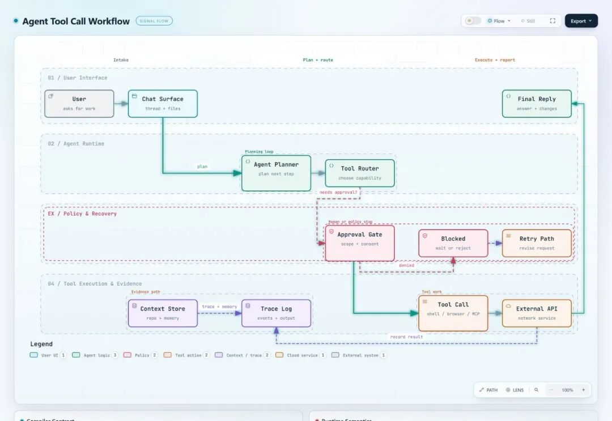Click the User node icon
This screenshot has height=421, width=612.
click(51, 96)
